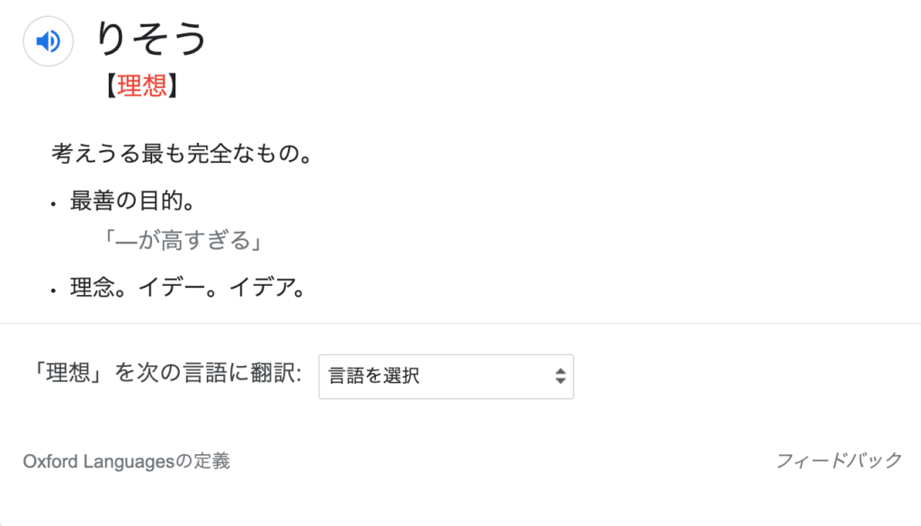Click the 最善の目的 bullet item
The height and width of the screenshot is (526, 921).
(133, 201)
